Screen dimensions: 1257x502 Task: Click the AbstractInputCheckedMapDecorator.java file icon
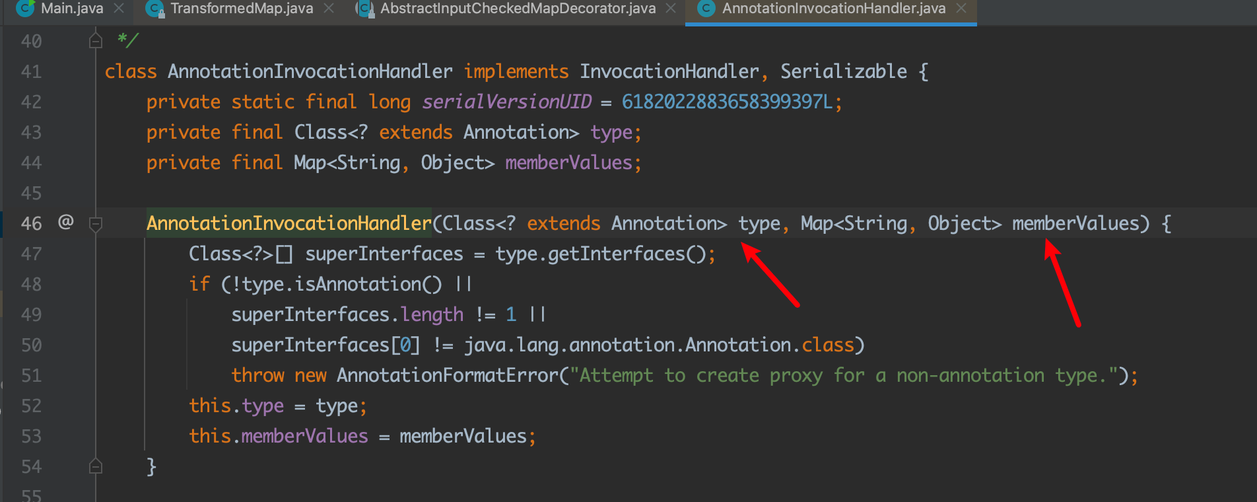(364, 9)
